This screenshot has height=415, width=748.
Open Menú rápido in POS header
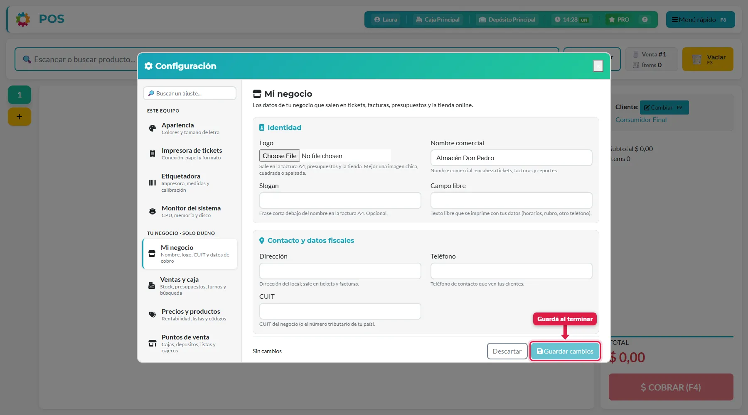[700, 20]
